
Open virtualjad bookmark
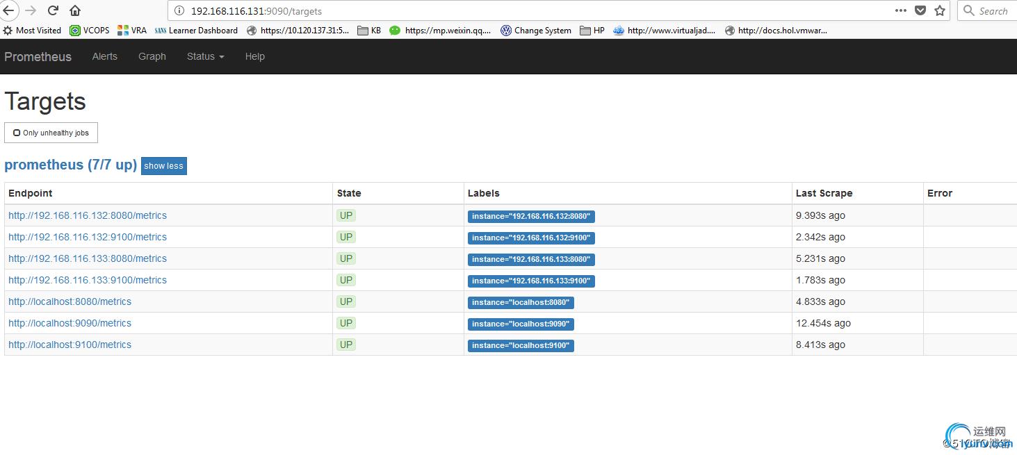click(664, 31)
